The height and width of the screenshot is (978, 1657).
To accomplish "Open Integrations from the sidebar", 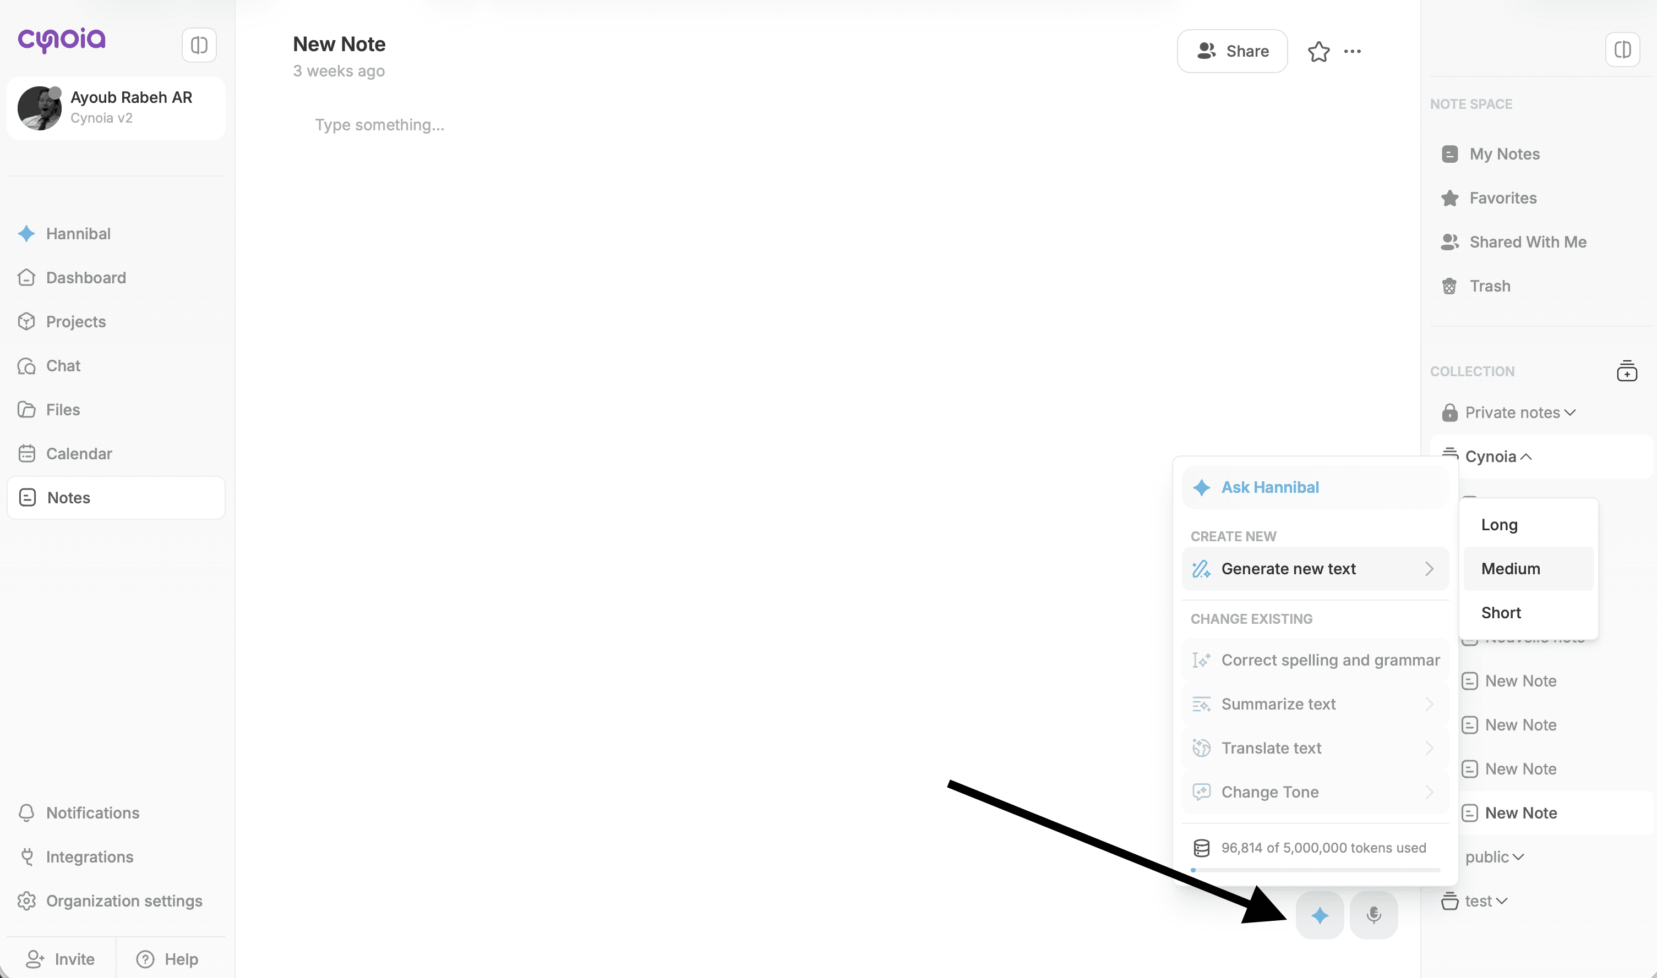I will point(89,857).
